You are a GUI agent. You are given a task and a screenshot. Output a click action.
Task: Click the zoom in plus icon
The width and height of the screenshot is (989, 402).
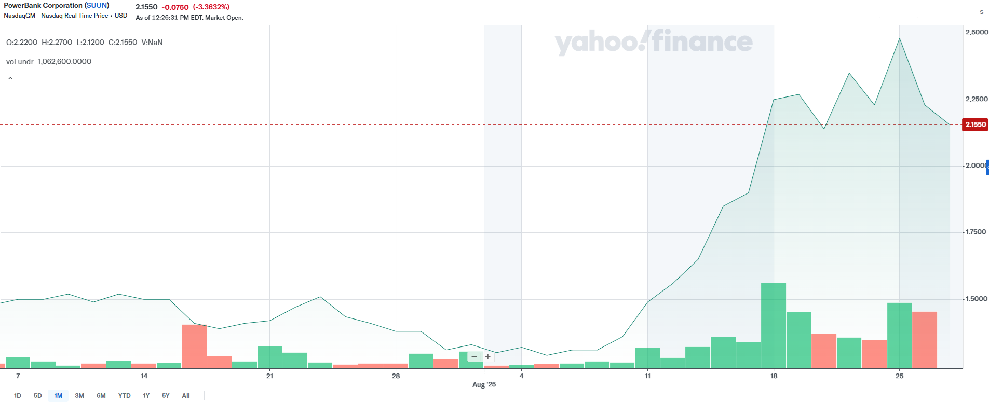click(x=488, y=357)
